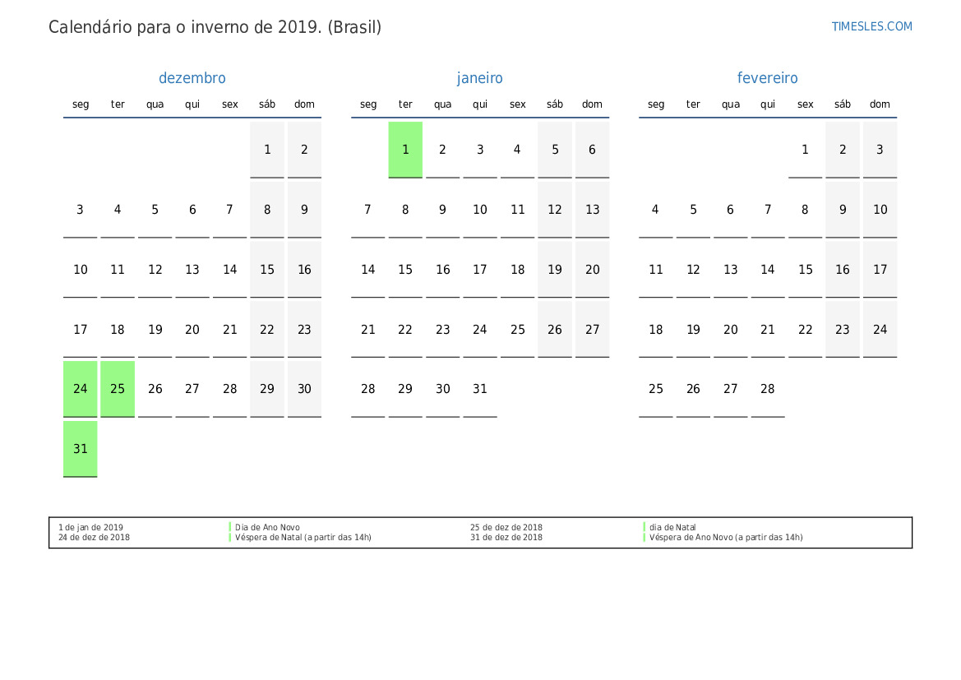Click 'sex' header under fevereiro
This screenshot has width=961, height=680.
(806, 104)
